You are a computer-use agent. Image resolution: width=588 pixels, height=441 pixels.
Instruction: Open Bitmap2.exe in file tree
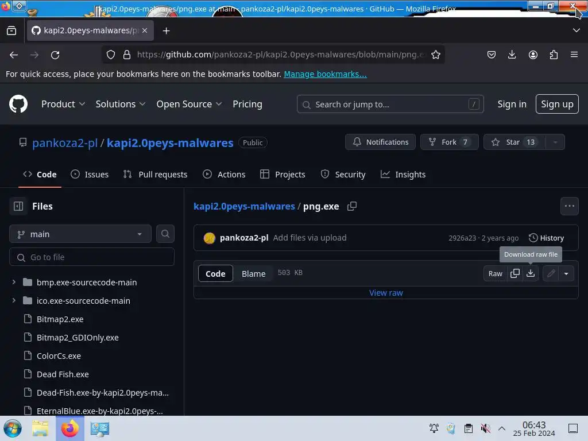(60, 319)
